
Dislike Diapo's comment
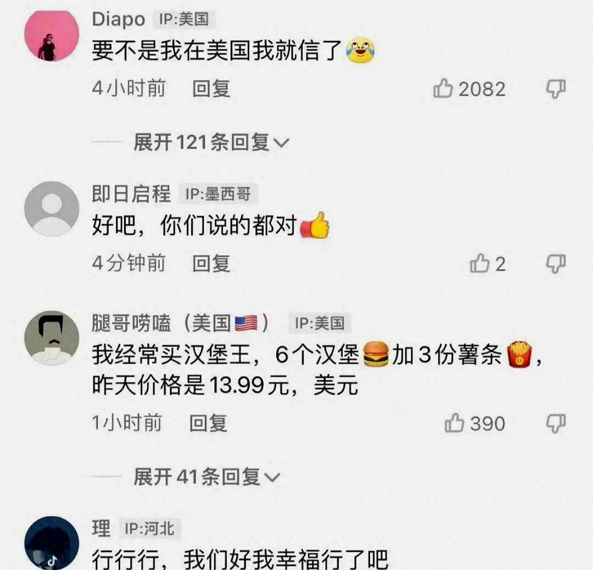(x=556, y=89)
